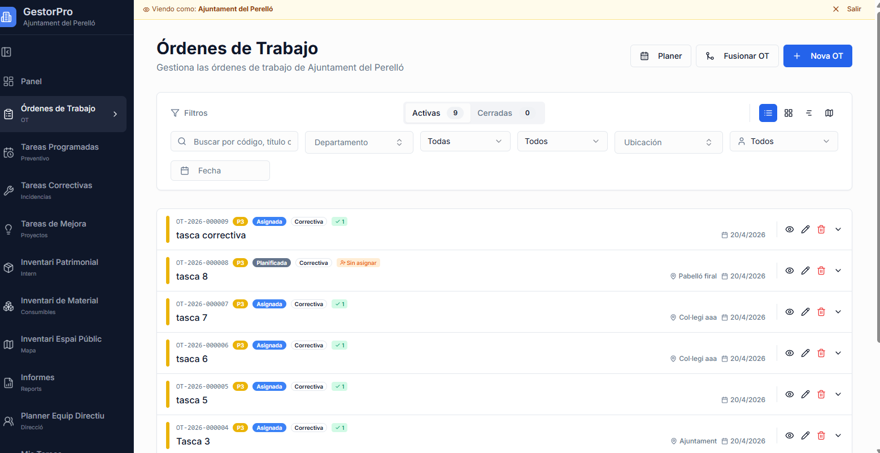Collapse the sidebar with the panel icon
Screen dimensions: 880x453
(7, 52)
